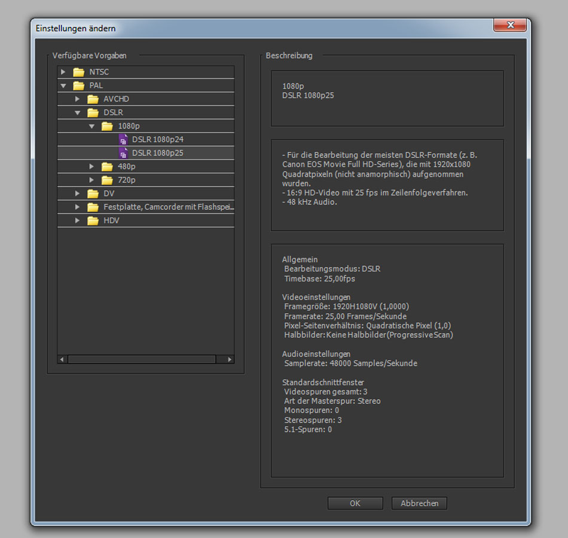Click the DSLR 1080p25 preset file icon
The height and width of the screenshot is (538, 568).
point(123,153)
